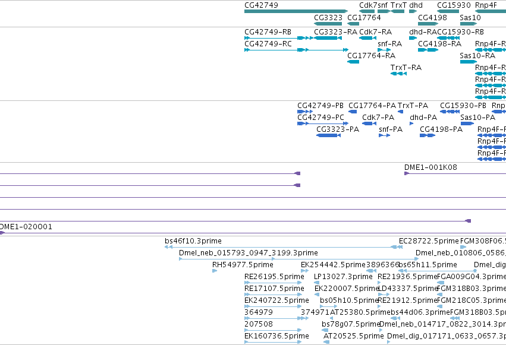Image resolution: width=506 pixels, height=345 pixels.
Task: Select protein CG42749-PB
Action: [x=305, y=112]
